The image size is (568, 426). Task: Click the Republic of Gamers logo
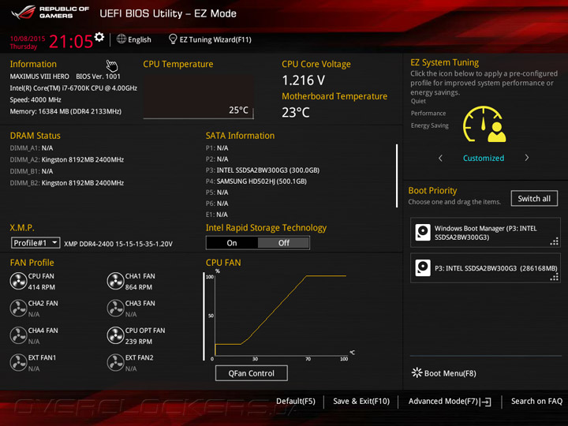pos(50,13)
